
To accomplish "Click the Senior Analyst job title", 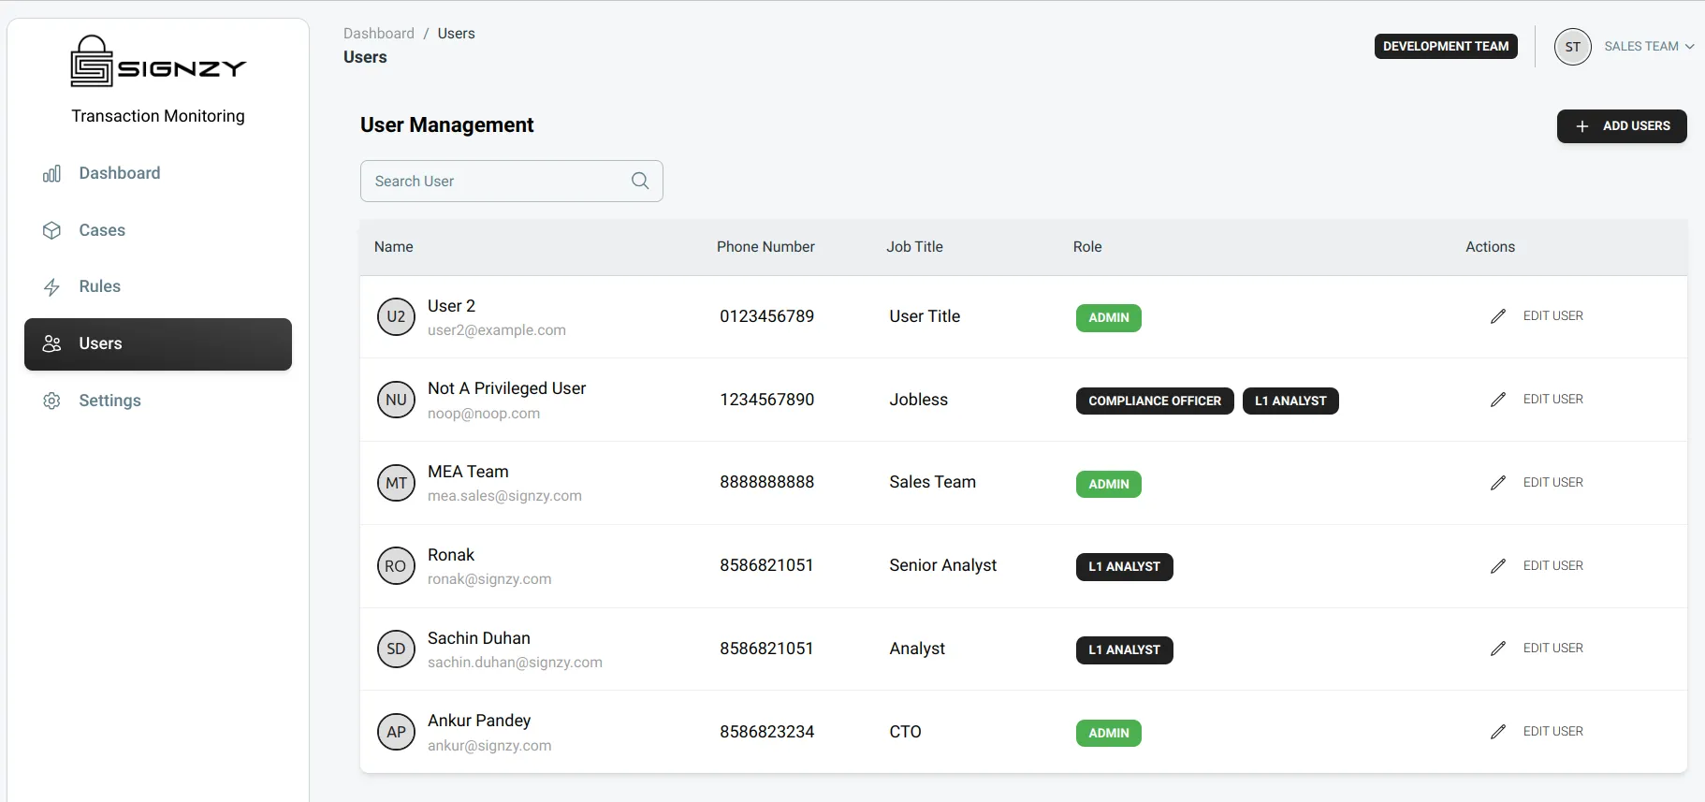I will click(x=943, y=565).
